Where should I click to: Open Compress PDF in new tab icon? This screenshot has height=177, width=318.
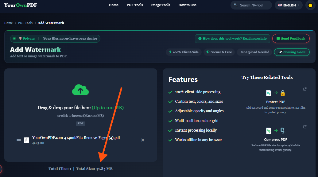305,127
